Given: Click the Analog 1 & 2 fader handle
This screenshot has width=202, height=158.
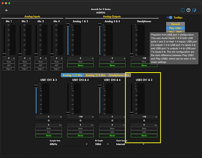Looking at the screenshot, I should pos(68,25).
